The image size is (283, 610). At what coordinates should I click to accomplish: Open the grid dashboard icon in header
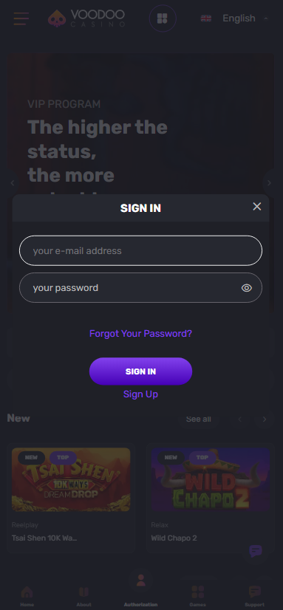click(x=163, y=18)
